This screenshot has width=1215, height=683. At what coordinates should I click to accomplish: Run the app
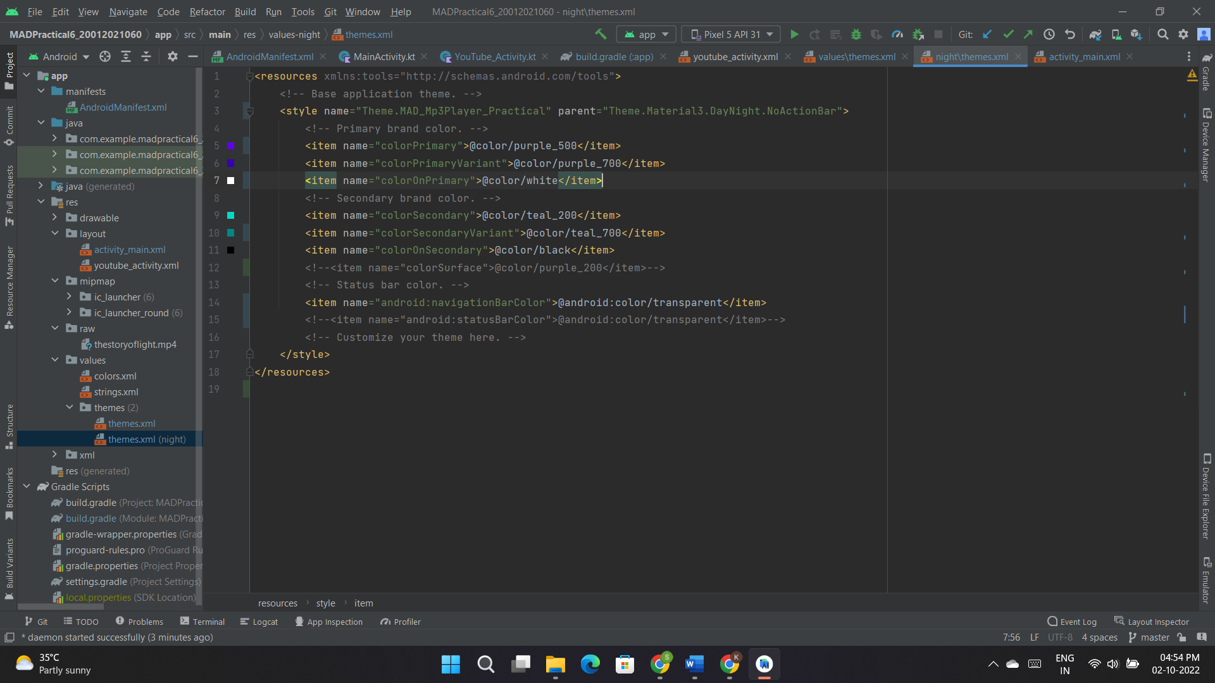(795, 34)
